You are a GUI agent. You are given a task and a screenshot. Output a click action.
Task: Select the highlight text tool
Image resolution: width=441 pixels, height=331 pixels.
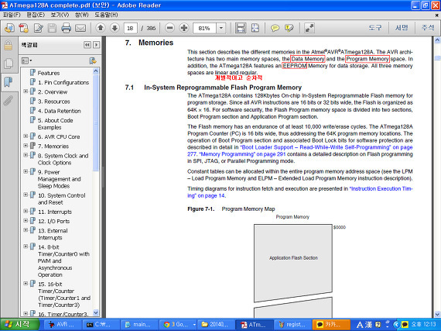(289, 28)
